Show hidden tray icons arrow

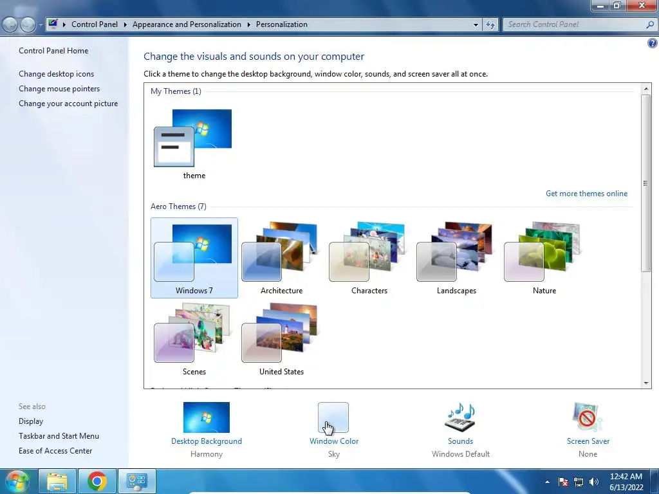pos(547,482)
